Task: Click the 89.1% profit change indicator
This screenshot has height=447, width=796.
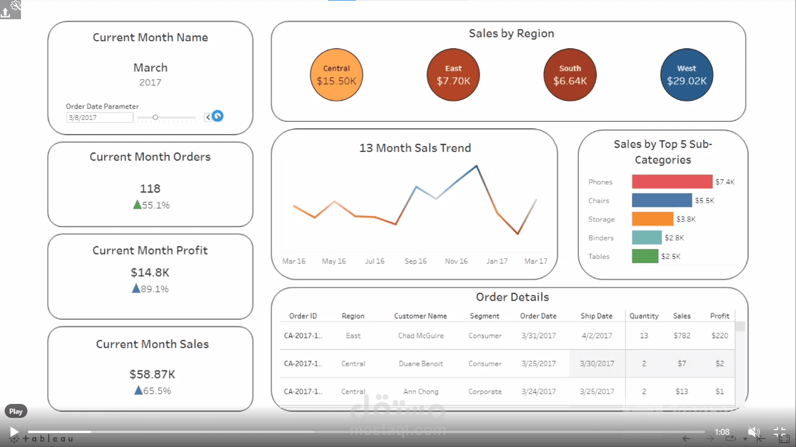Action: tap(150, 289)
